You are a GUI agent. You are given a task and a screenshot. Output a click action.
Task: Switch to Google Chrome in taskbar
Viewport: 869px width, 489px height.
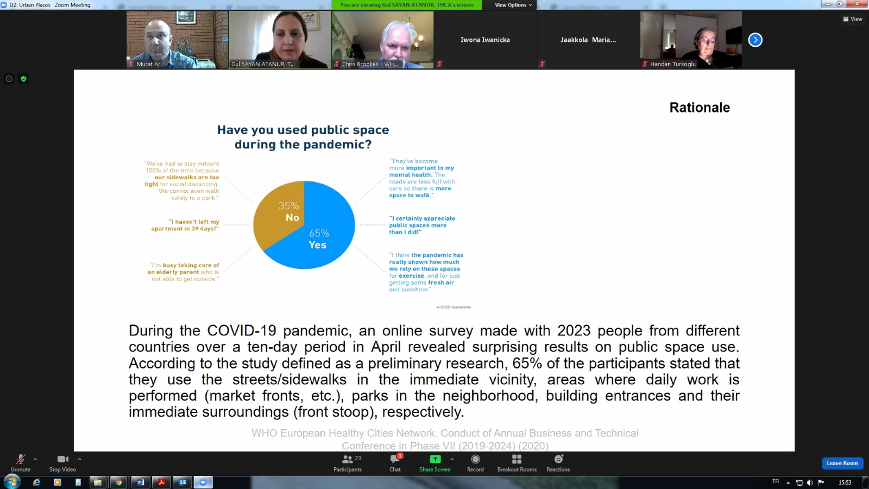pyautogui.click(x=118, y=482)
